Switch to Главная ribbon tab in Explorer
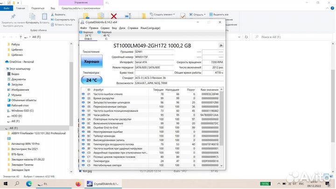This screenshot has height=189, width=336. pyautogui.click(x=21, y=8)
